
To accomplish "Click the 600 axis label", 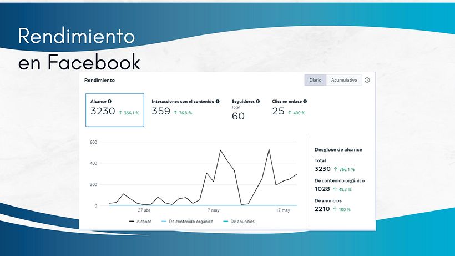I will (x=93, y=142).
